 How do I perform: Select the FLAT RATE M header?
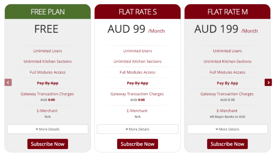click(x=227, y=12)
